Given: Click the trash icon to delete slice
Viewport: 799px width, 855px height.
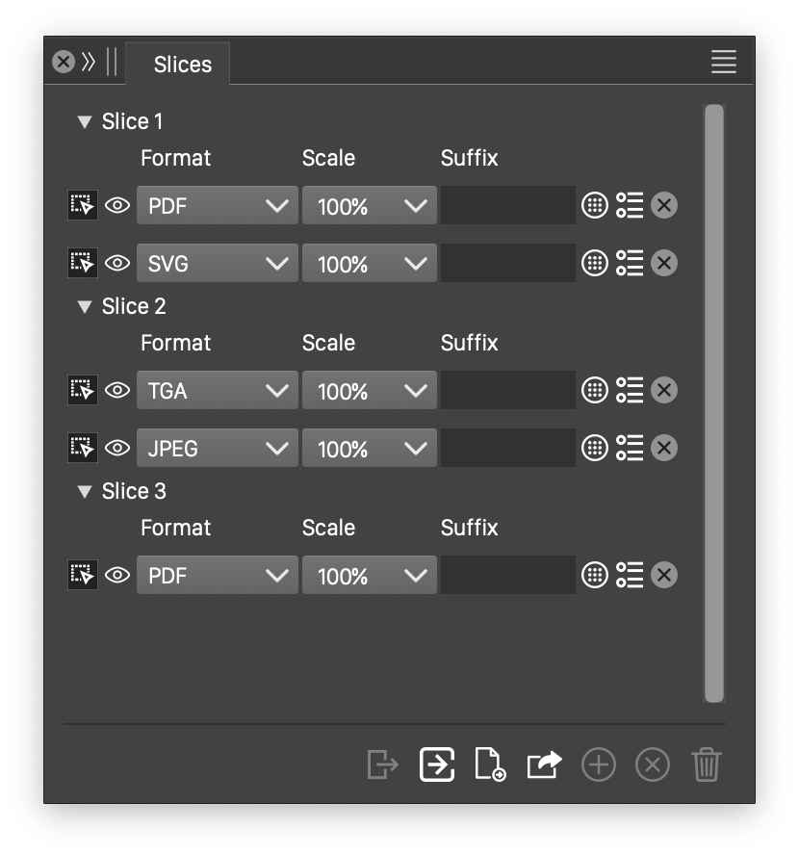Looking at the screenshot, I should pos(706,765).
